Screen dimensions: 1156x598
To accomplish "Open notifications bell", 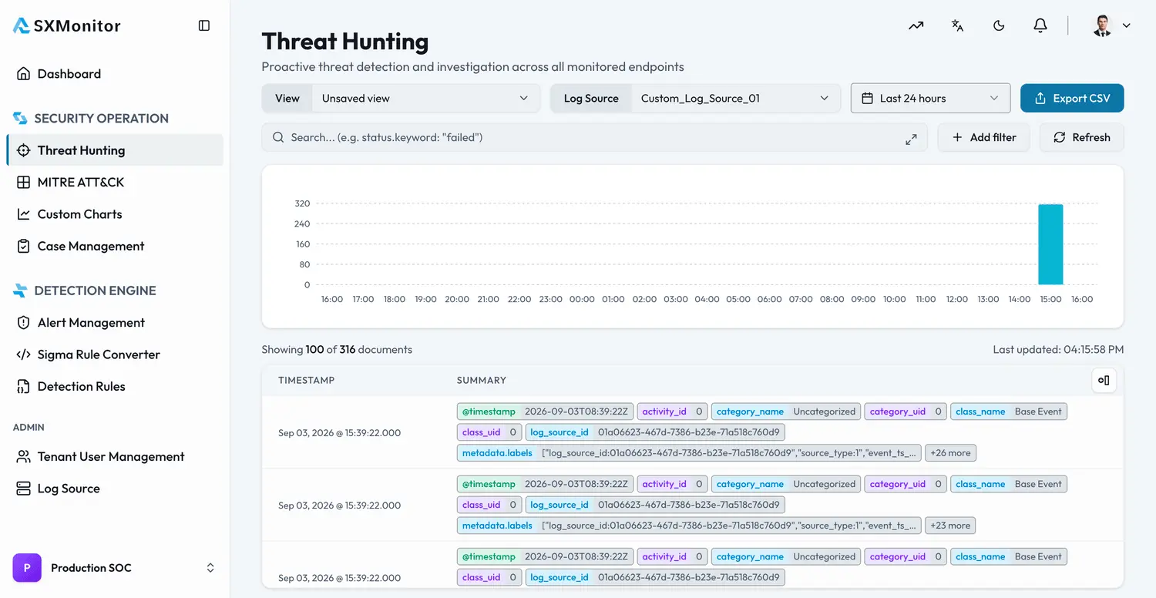I will point(1040,25).
